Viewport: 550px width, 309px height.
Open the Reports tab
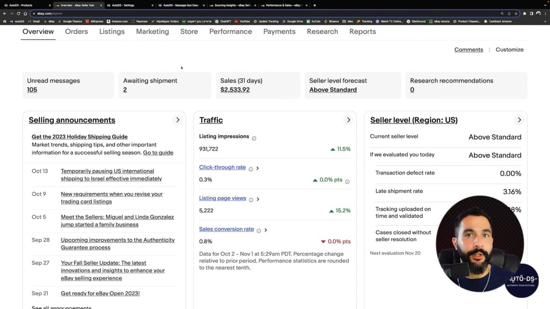[363, 32]
